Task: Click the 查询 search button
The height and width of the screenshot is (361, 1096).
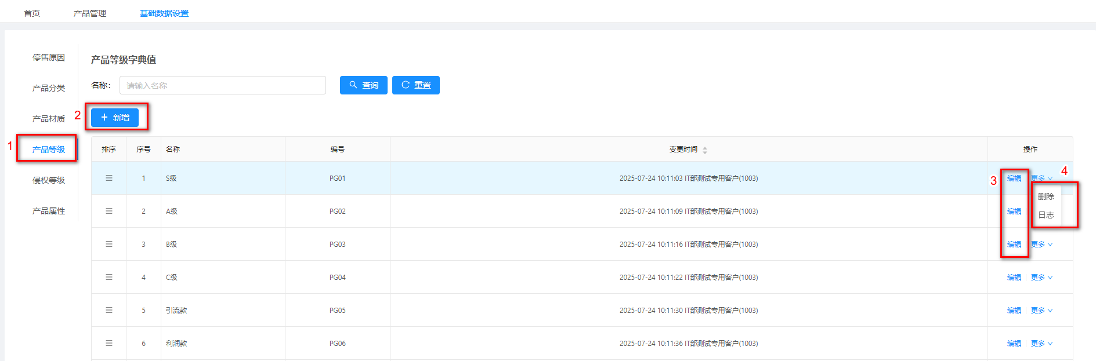Action: point(363,85)
